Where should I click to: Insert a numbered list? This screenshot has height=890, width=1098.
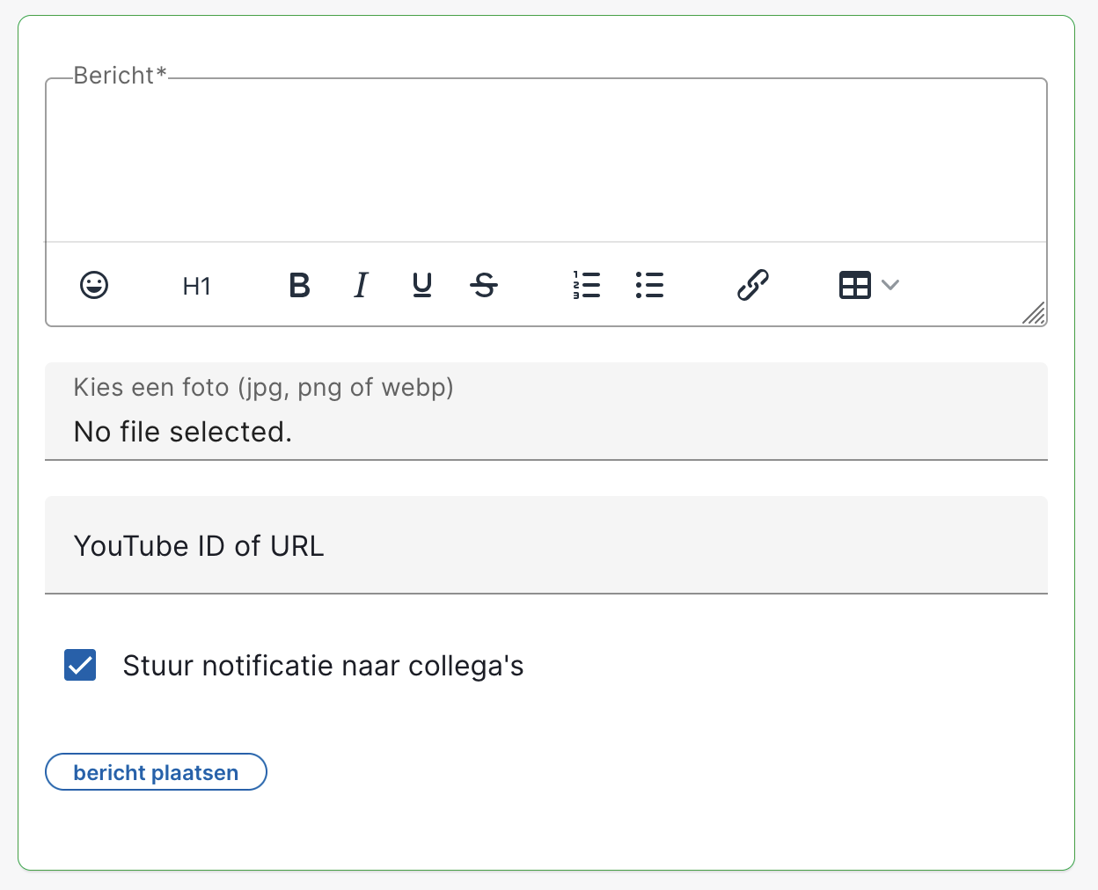point(586,285)
